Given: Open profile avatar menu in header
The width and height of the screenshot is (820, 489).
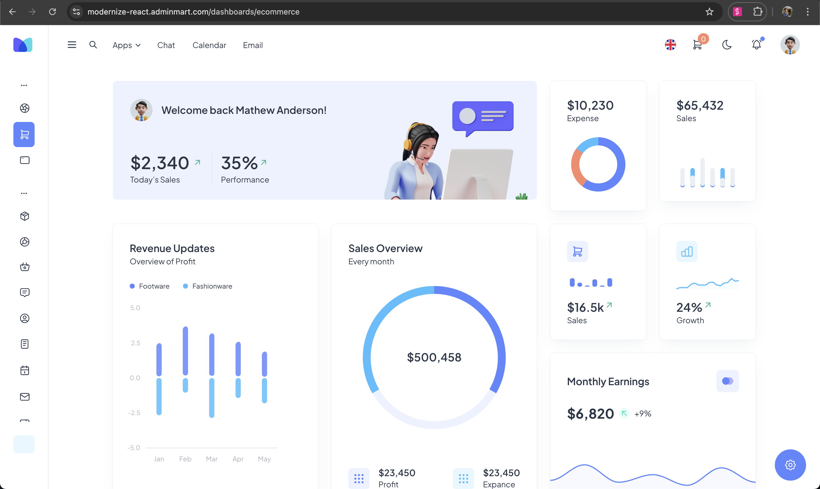Looking at the screenshot, I should tap(790, 45).
